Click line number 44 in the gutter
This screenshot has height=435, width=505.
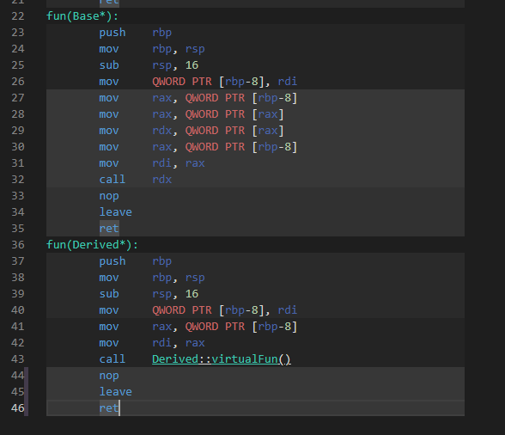[18, 376]
